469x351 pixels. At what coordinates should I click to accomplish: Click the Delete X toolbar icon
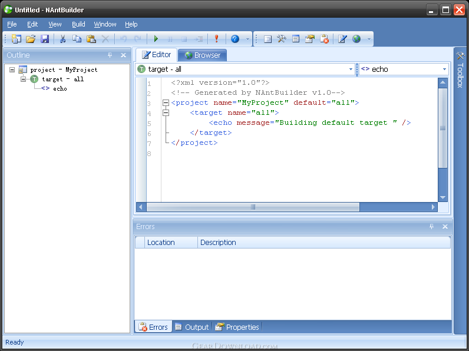105,39
